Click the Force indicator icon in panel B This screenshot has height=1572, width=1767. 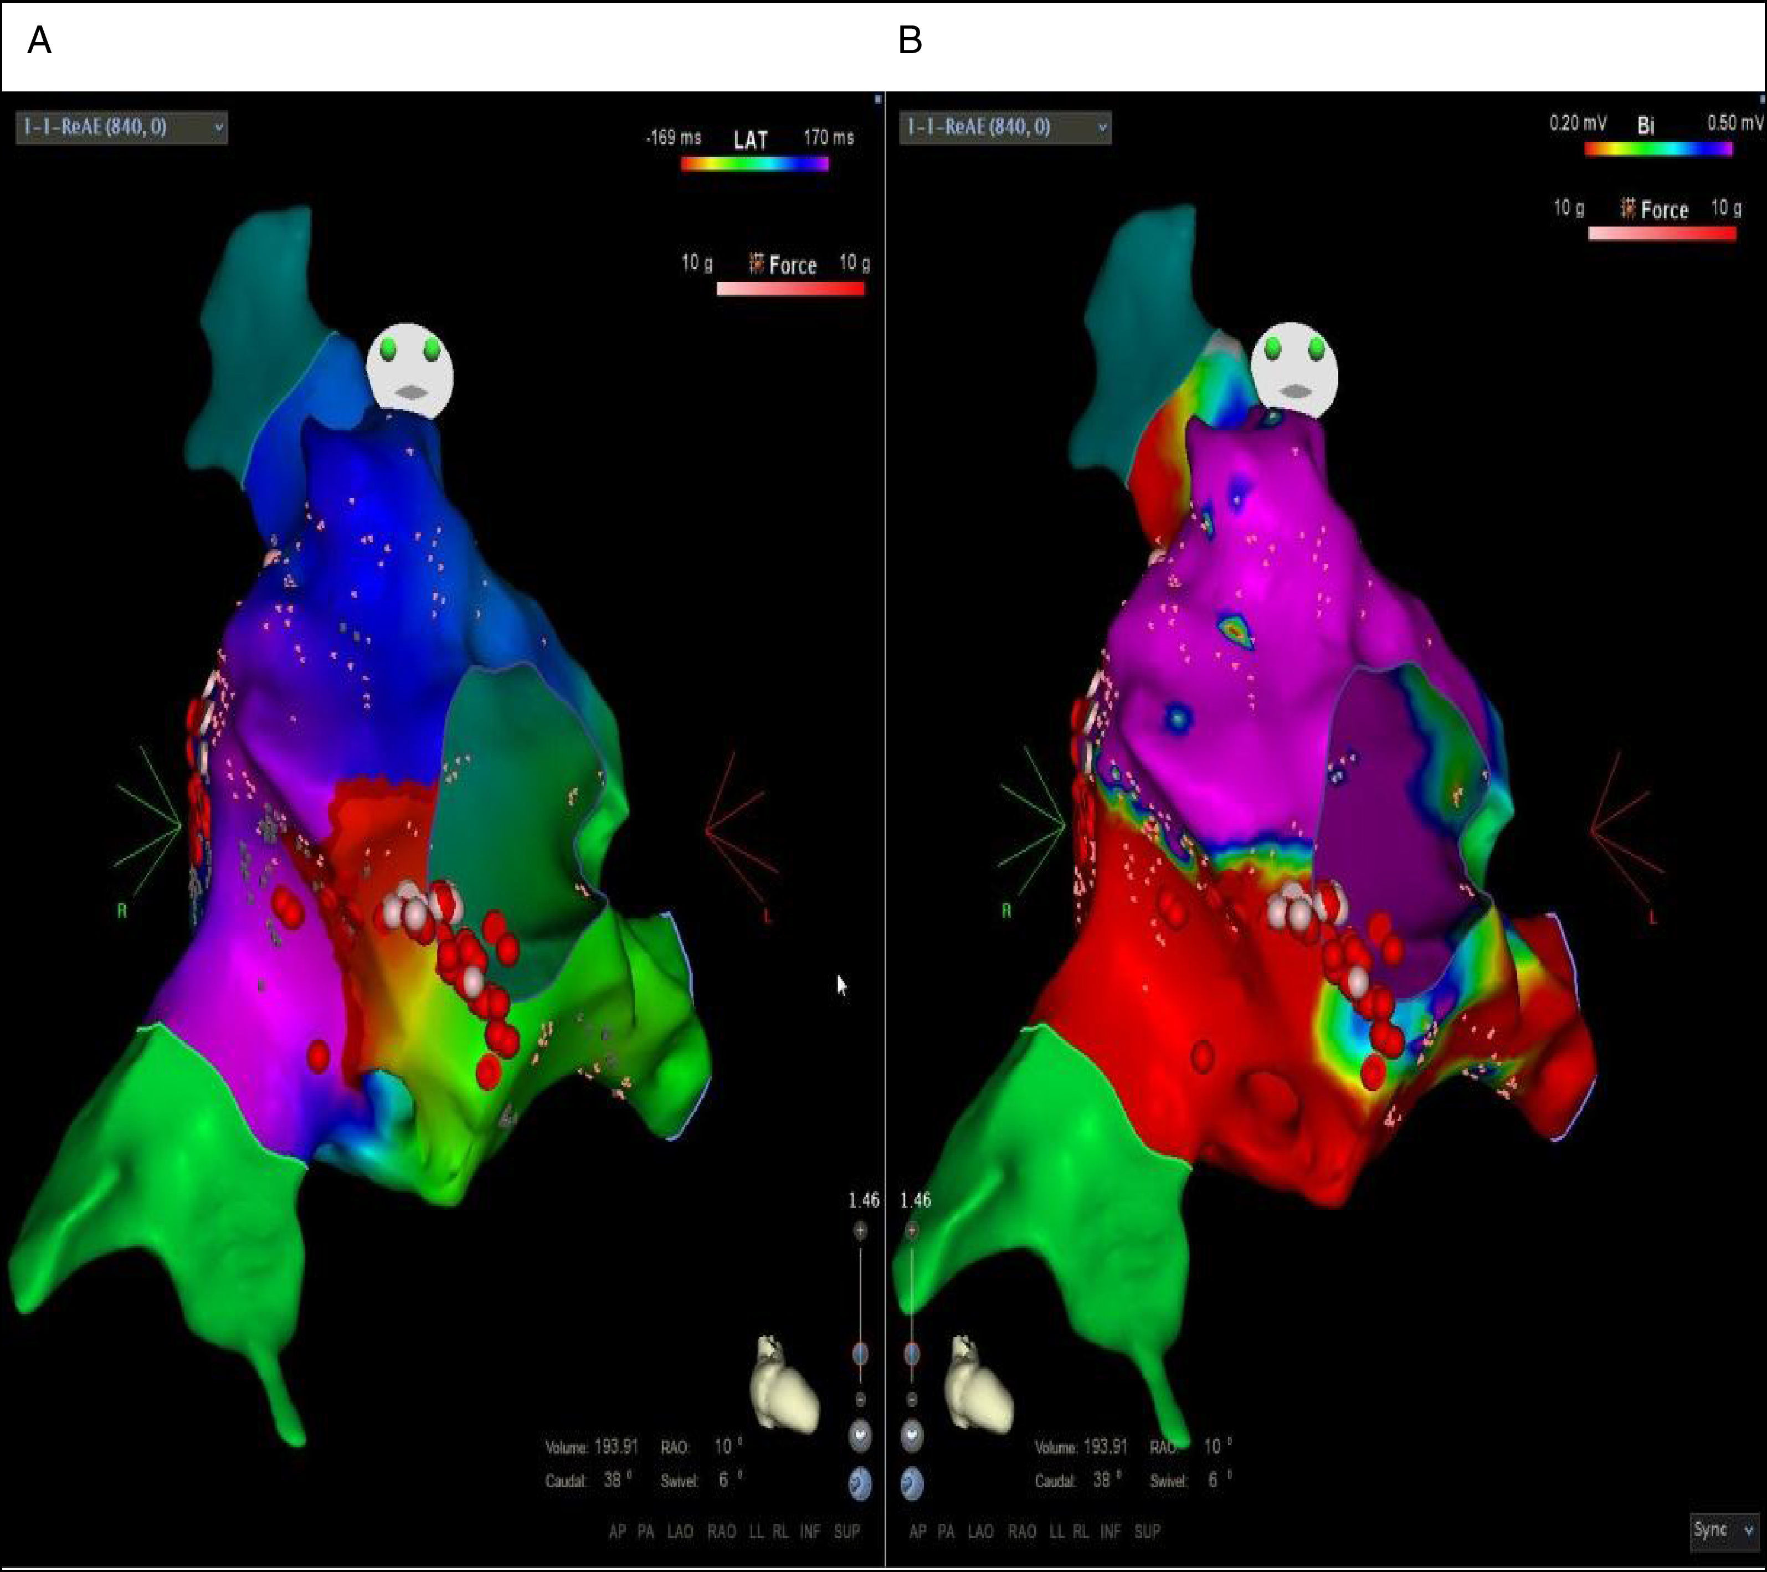1629,209
